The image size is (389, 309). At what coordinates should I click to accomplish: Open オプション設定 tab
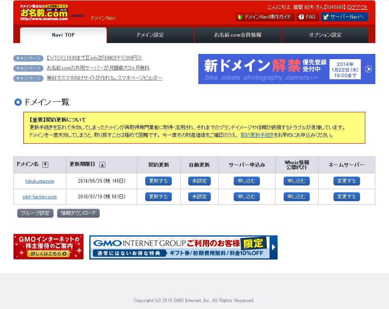coord(325,35)
